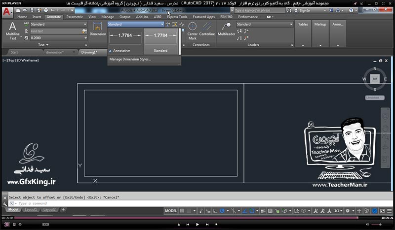This screenshot has height=230, width=395.
Task: Click the Save icon in quick access toolbar
Action: coord(32,10)
